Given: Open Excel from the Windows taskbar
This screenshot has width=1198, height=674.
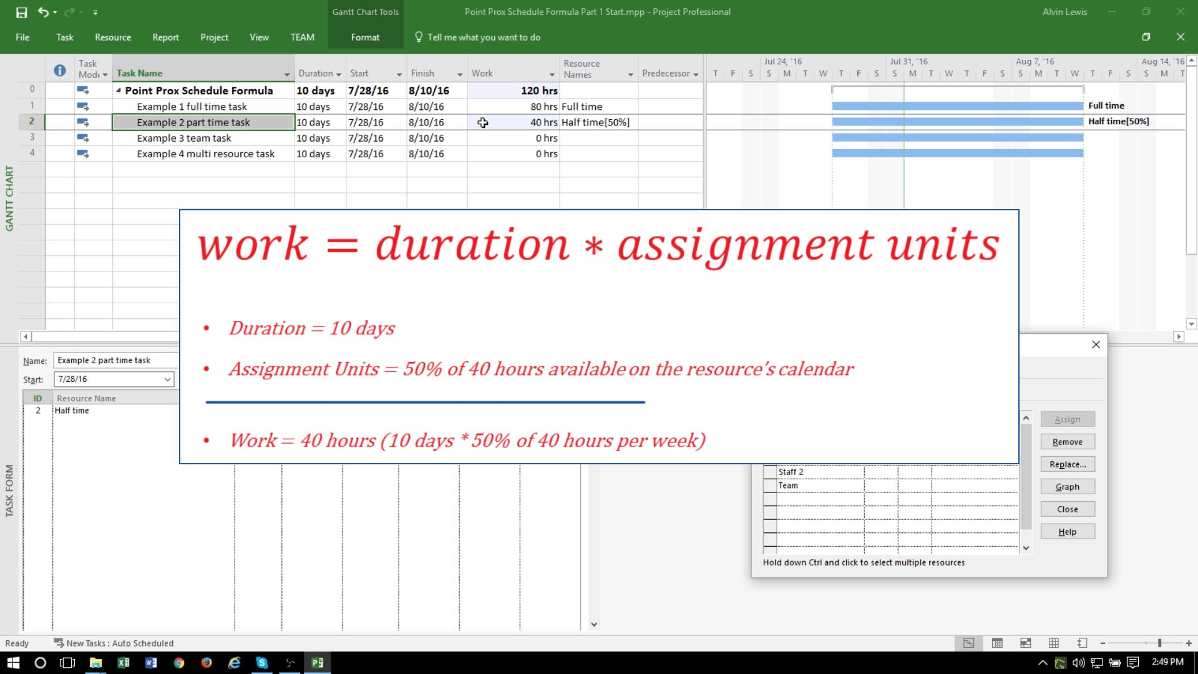Looking at the screenshot, I should pyautogui.click(x=123, y=663).
